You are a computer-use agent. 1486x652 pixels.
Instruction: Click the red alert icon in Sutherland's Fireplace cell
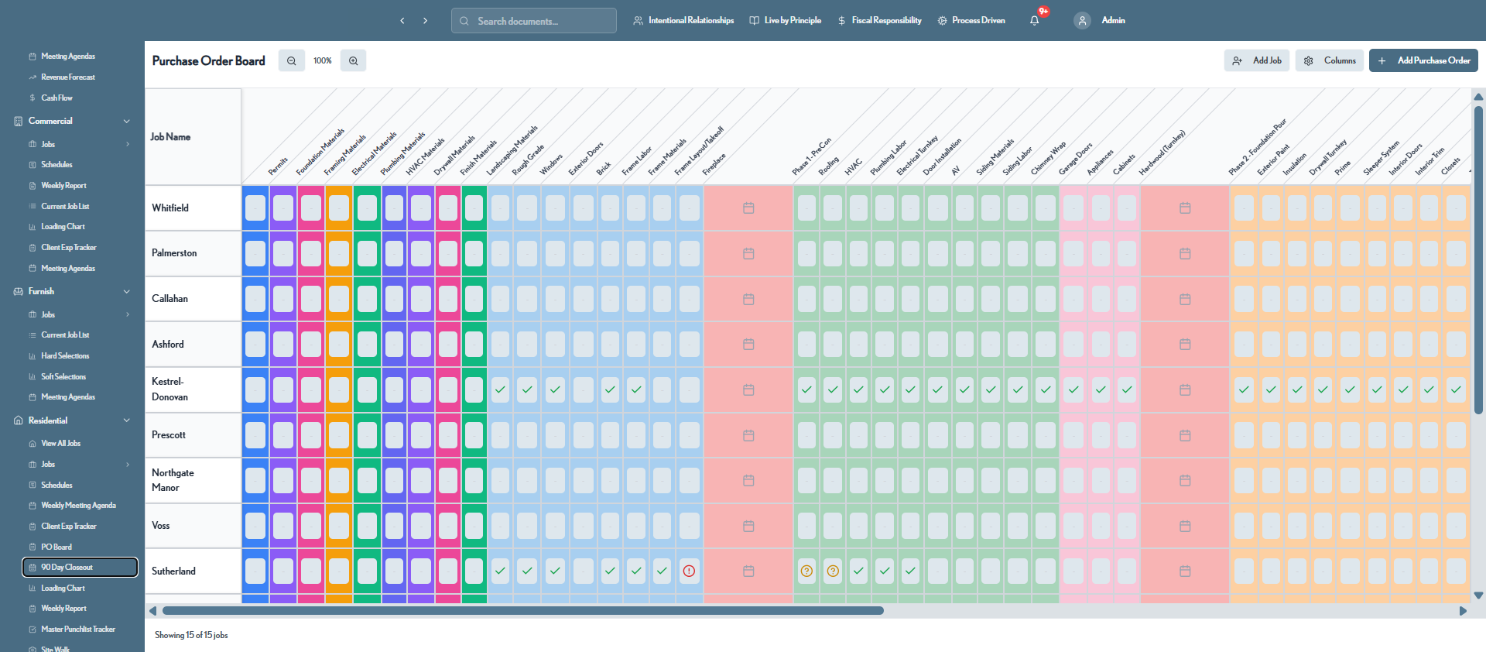[689, 571]
